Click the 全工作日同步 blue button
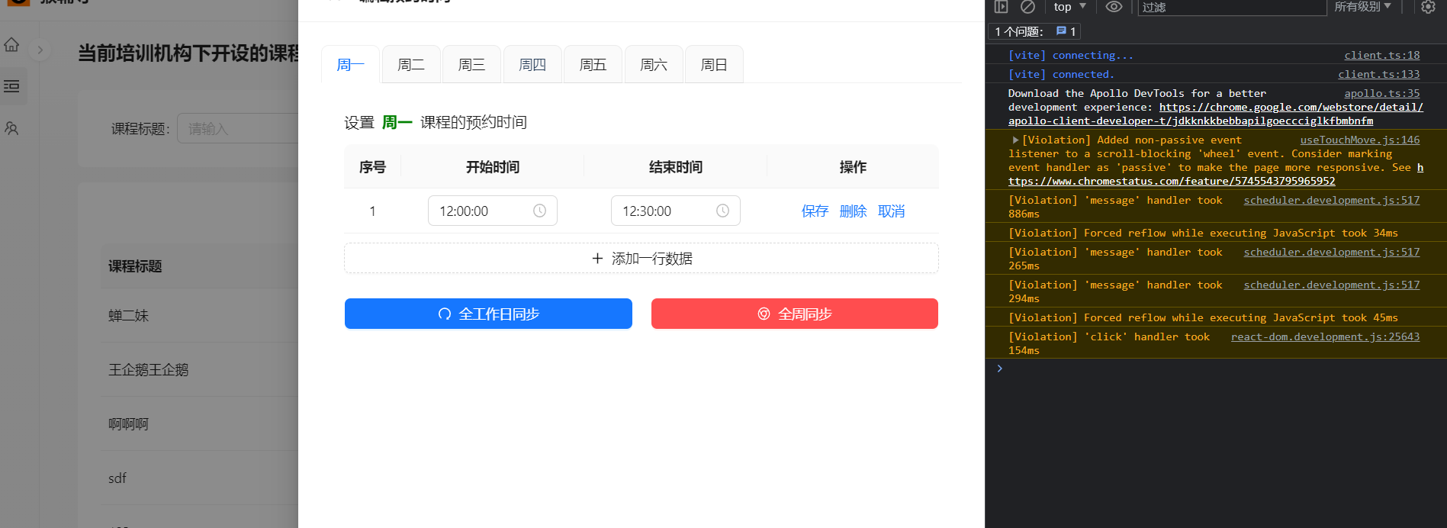The height and width of the screenshot is (528, 1447). point(488,314)
